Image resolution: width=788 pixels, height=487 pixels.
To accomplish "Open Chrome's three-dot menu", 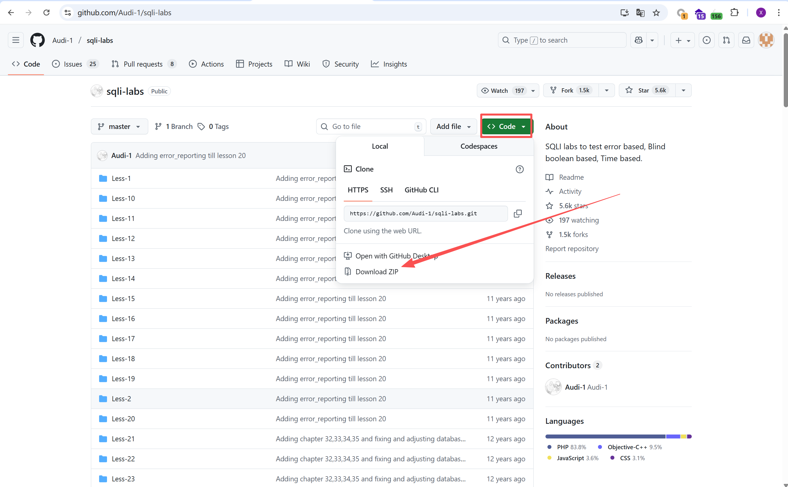I will coord(779,13).
